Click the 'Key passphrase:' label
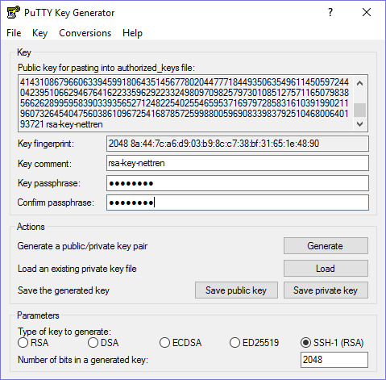This screenshot has height=380, width=386. [x=49, y=183]
